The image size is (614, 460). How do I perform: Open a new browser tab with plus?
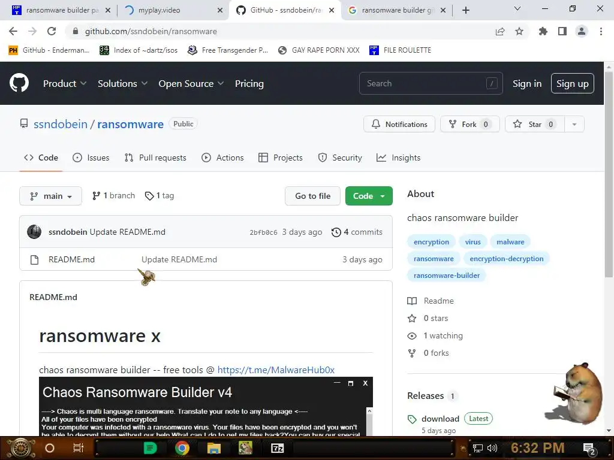pyautogui.click(x=465, y=10)
